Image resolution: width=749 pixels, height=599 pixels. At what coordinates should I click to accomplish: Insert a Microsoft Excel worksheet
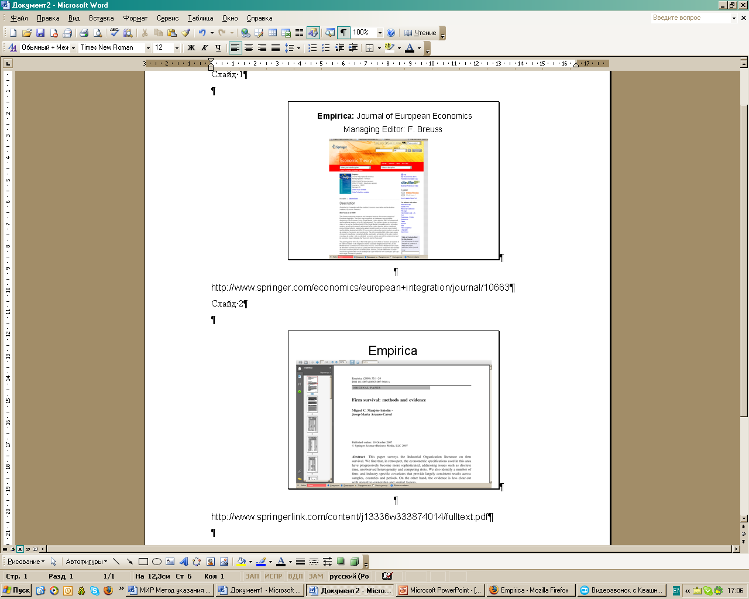pos(286,33)
